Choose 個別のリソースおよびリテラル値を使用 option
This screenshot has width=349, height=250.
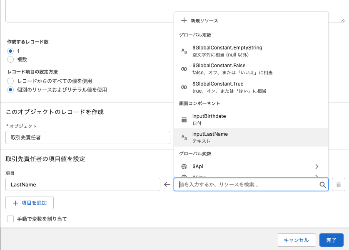[10, 90]
